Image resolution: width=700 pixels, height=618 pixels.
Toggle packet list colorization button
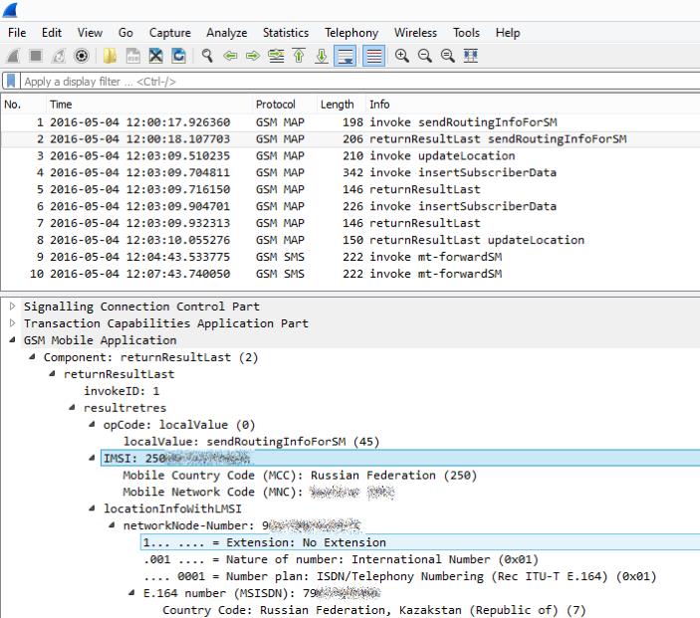373,57
